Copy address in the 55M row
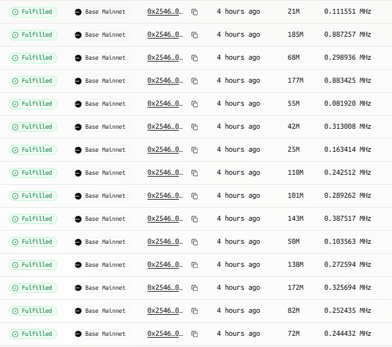392x347 pixels. pos(194,104)
